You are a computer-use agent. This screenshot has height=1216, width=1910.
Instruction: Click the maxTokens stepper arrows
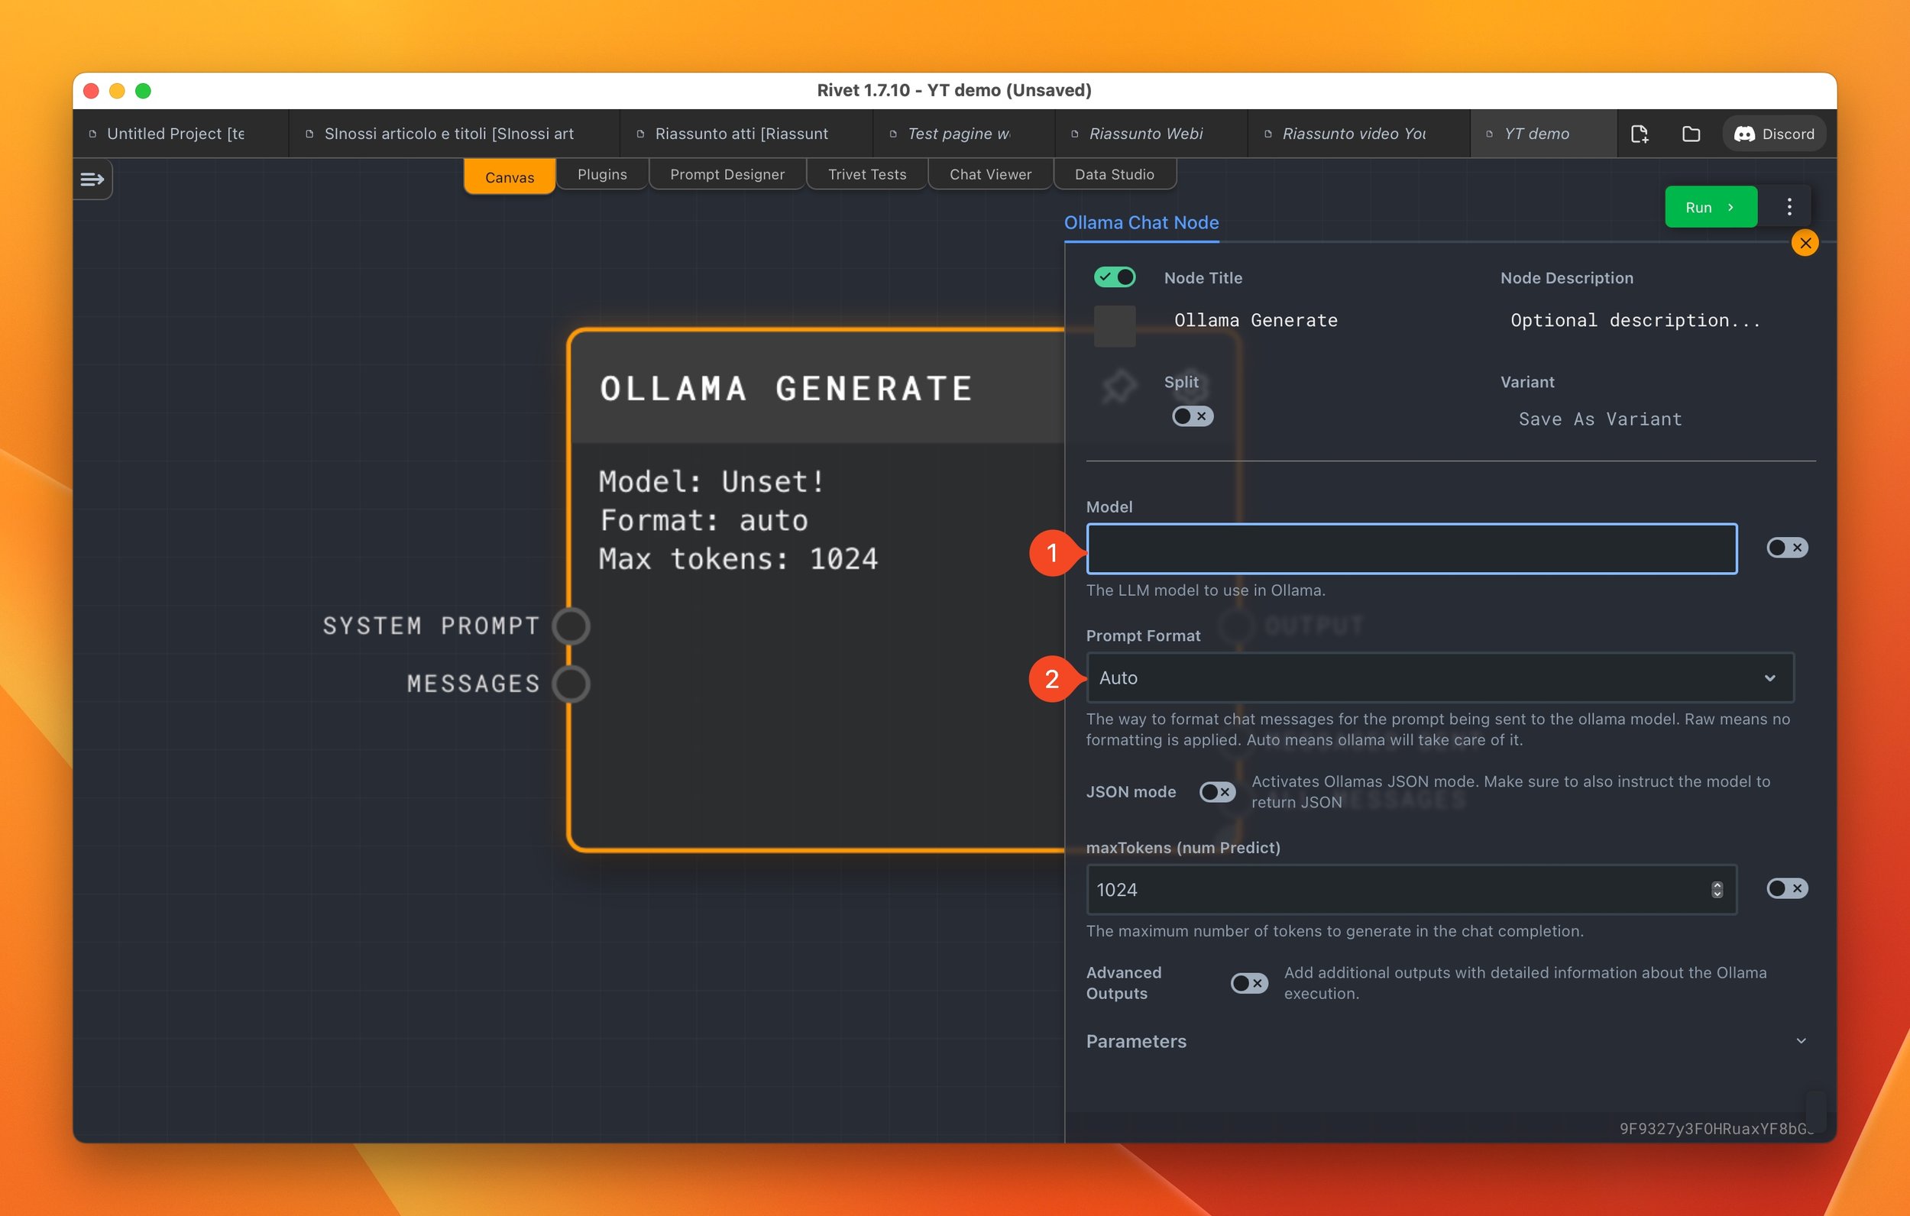1717,889
